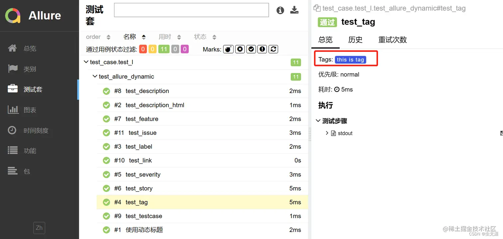
Task: Click the info icon beside search box
Action: tap(280, 10)
